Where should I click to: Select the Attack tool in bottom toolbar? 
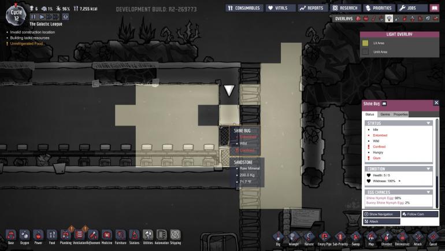click(x=418, y=237)
